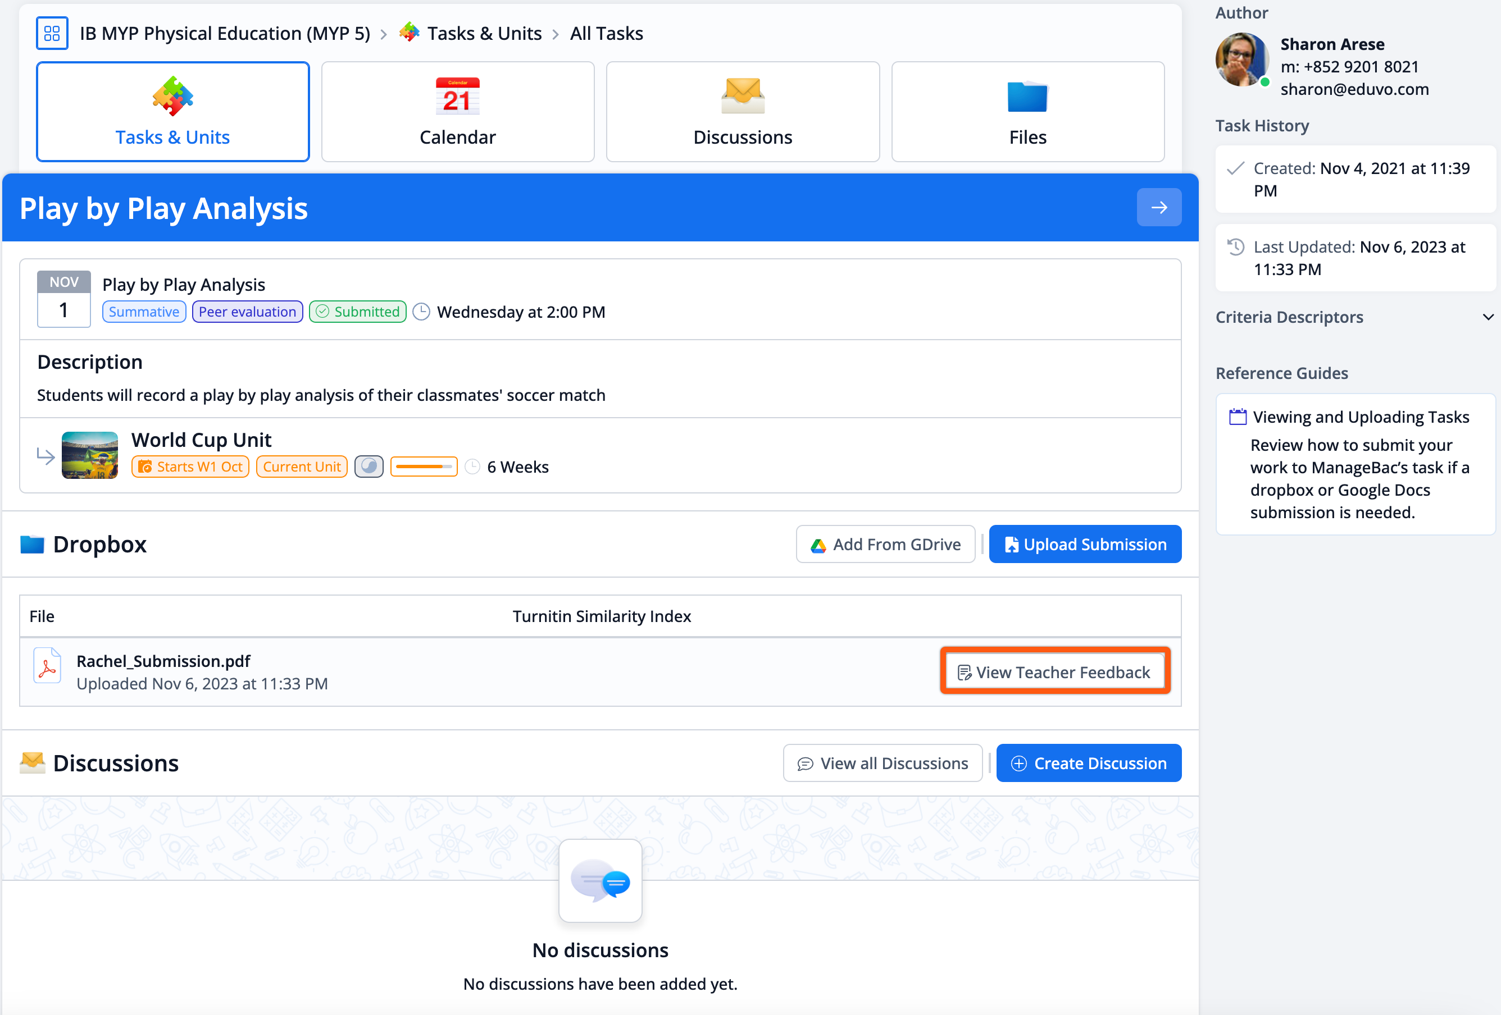Screen dimensions: 1501x1015
Task: Click the Viewing and Uploading Tasks guide icon
Action: [1237, 417]
